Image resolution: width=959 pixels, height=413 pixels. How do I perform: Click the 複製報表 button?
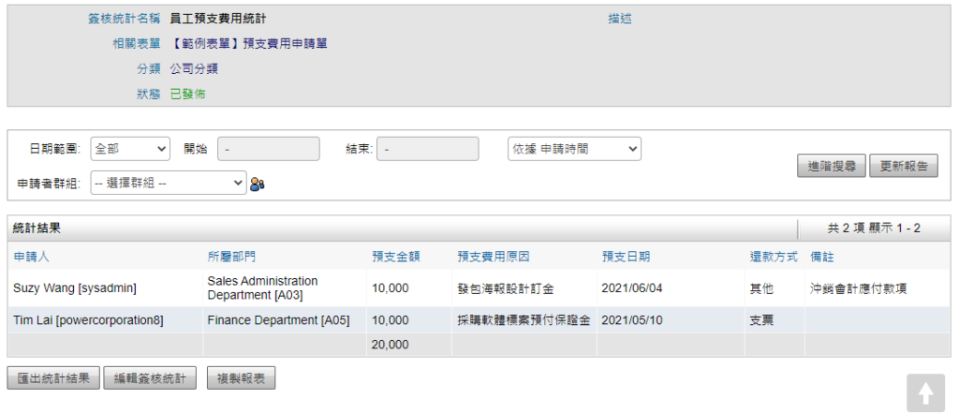tap(241, 379)
